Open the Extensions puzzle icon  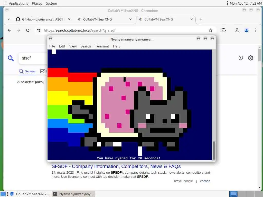224,30
